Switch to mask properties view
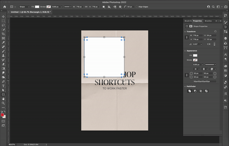 pyautogui.click(x=191, y=26)
